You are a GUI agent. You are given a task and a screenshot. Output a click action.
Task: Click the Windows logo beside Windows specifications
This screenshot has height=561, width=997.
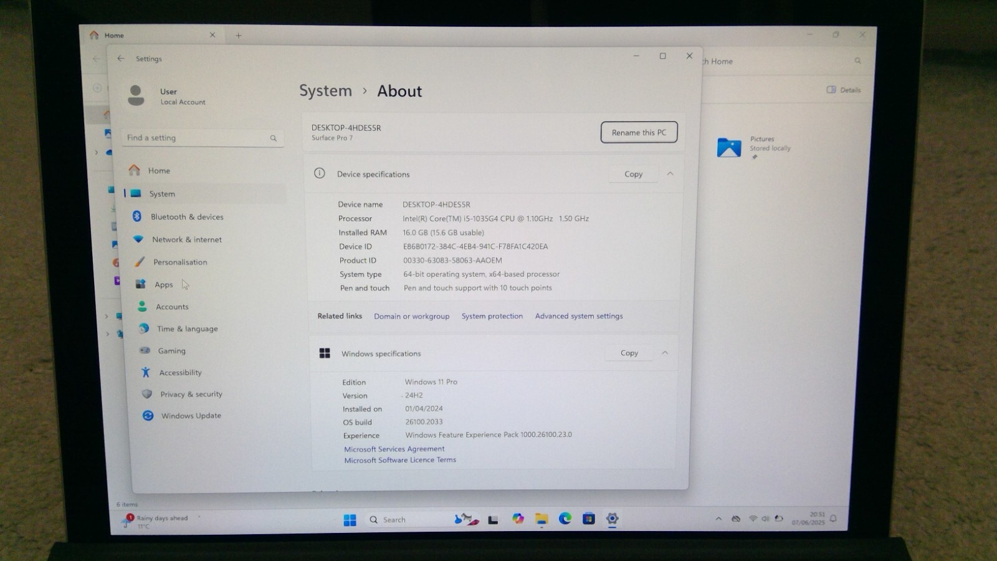(325, 353)
